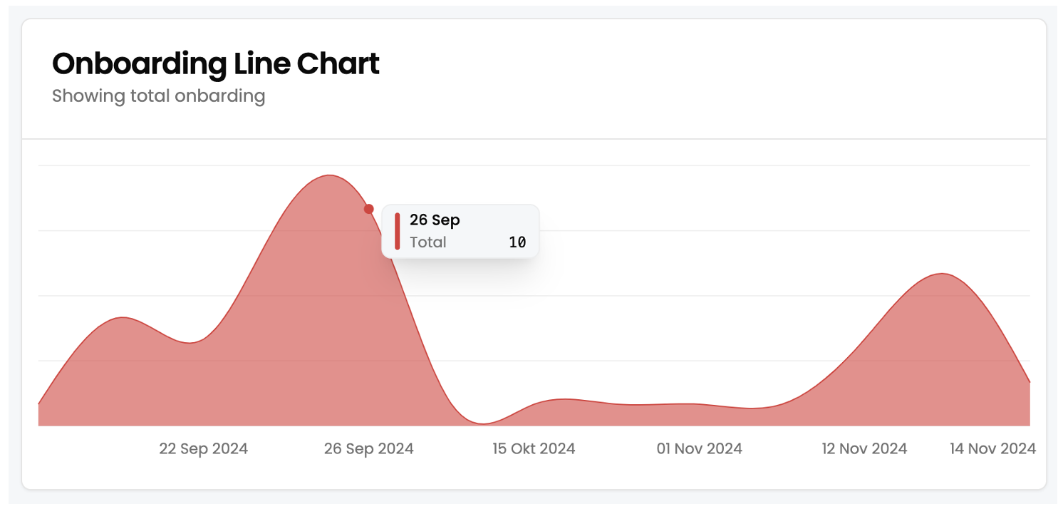Click the lowest point where the curve touches zero
The image size is (1063, 509).
coord(484,424)
